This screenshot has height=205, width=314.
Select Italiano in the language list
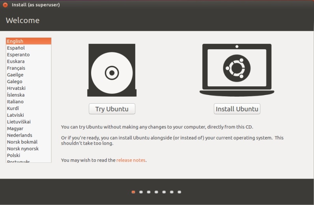pos(29,101)
